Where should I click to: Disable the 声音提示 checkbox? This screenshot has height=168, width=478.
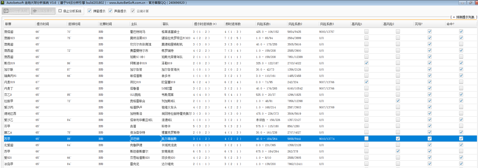click(x=110, y=11)
